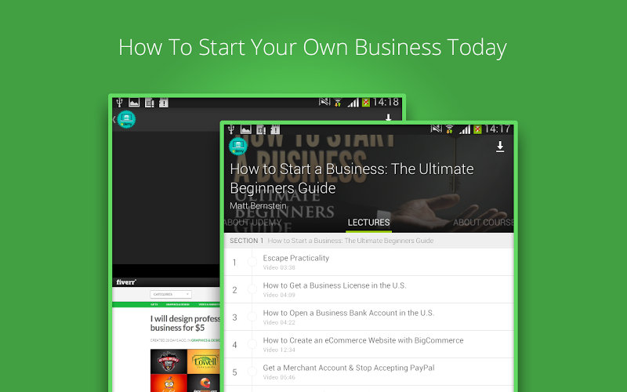Tap the picture notification icon in the back window
Image resolution: width=627 pixels, height=392 pixels.
(x=134, y=103)
